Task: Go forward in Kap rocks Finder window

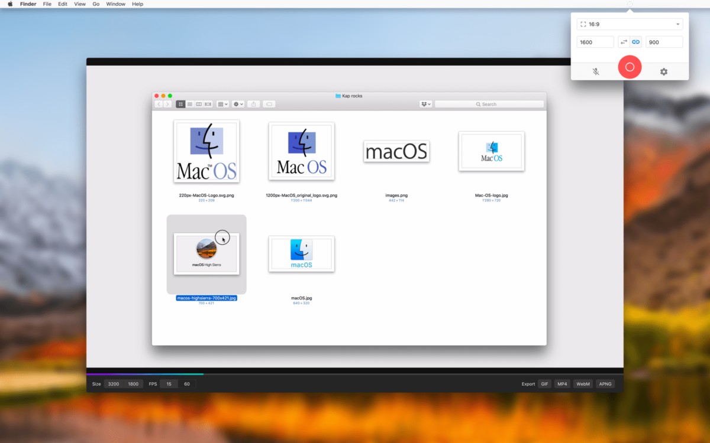Action: (x=167, y=104)
